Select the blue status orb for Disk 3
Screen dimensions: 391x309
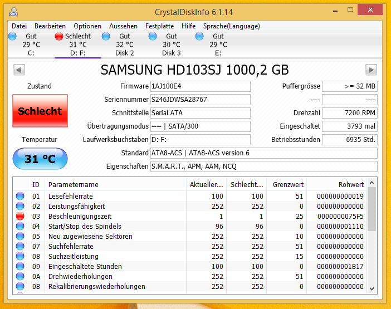[153, 36]
